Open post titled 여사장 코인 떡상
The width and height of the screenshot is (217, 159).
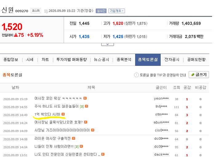(x=58, y=99)
